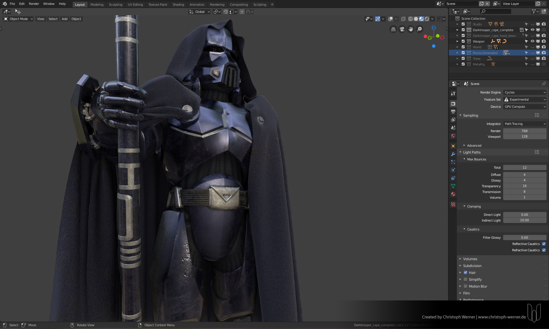549x329 pixels.
Task: Click the Sampling presets button
Action: point(537,115)
